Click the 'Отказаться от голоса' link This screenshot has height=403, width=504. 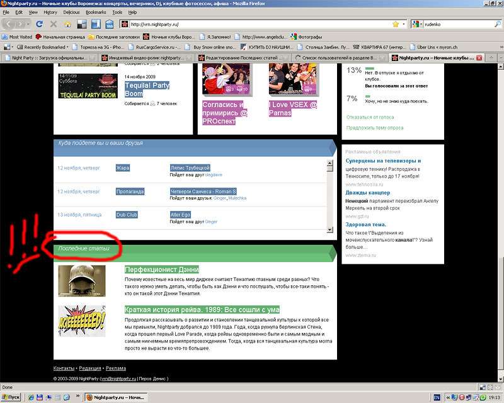tap(369, 116)
